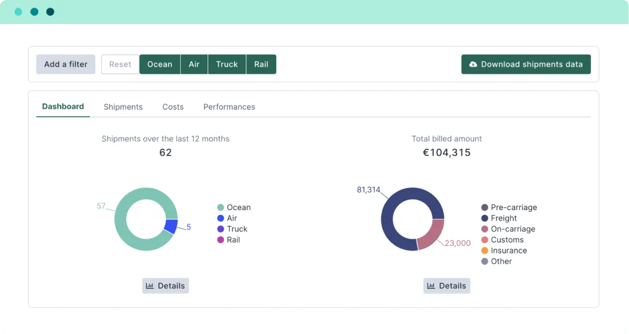Click the 23,000 chart label
Image resolution: width=629 pixels, height=334 pixels.
[x=458, y=243]
